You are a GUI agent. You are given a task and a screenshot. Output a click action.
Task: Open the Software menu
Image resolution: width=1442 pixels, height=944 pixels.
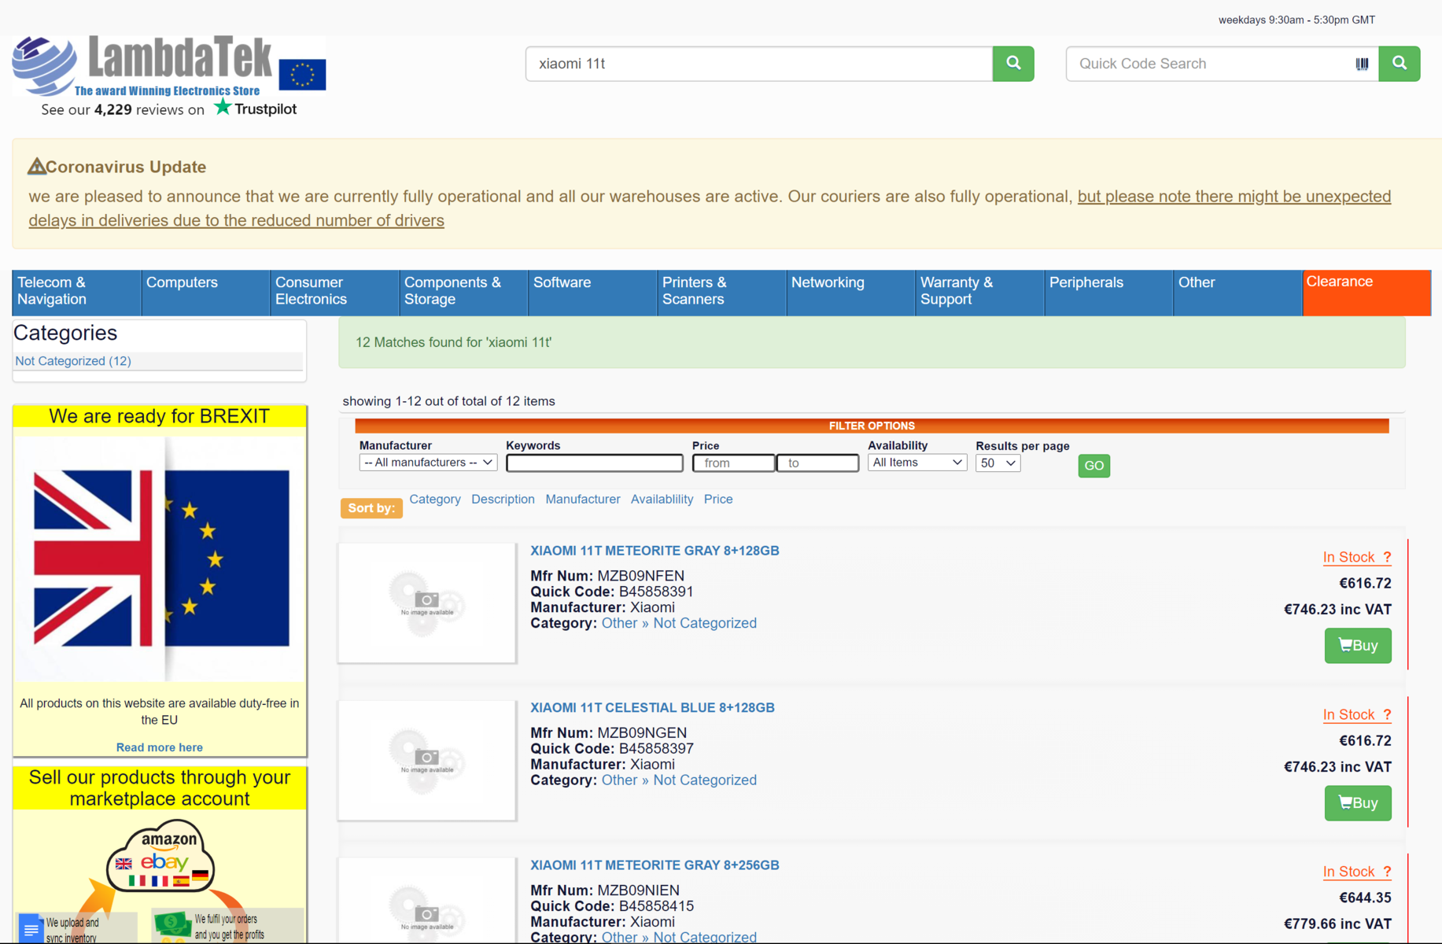pyautogui.click(x=592, y=293)
